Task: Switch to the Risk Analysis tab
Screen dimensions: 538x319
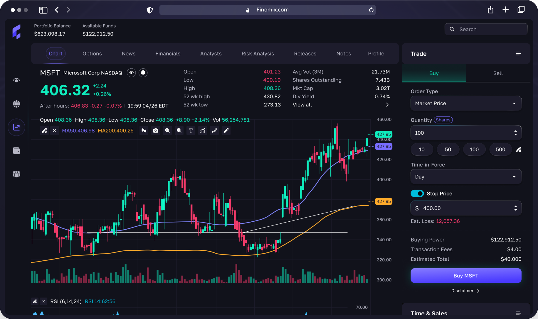Action: point(258,53)
